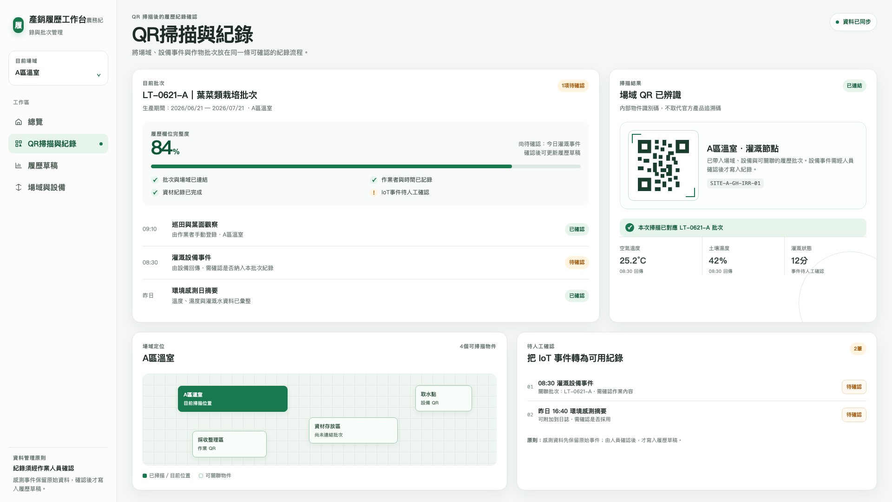Click 已連結 badge in scan result card
The height and width of the screenshot is (502, 892).
[854, 86]
